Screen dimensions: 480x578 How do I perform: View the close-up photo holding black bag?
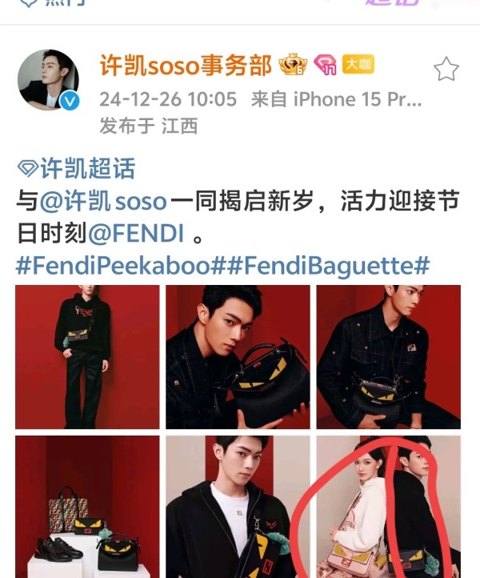pos(238,357)
